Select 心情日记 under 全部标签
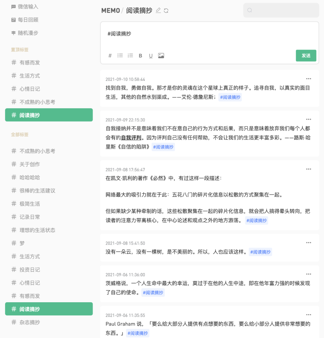 [x=49, y=283]
